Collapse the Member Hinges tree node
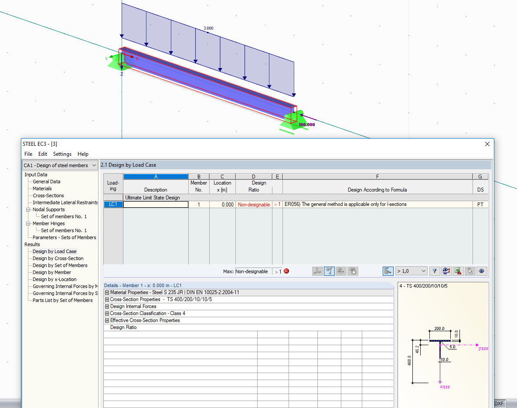 [x=28, y=223]
